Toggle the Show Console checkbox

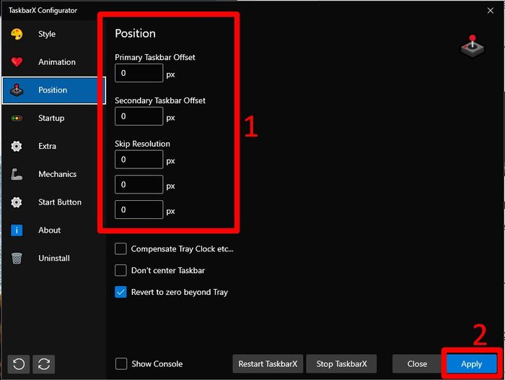(x=121, y=364)
